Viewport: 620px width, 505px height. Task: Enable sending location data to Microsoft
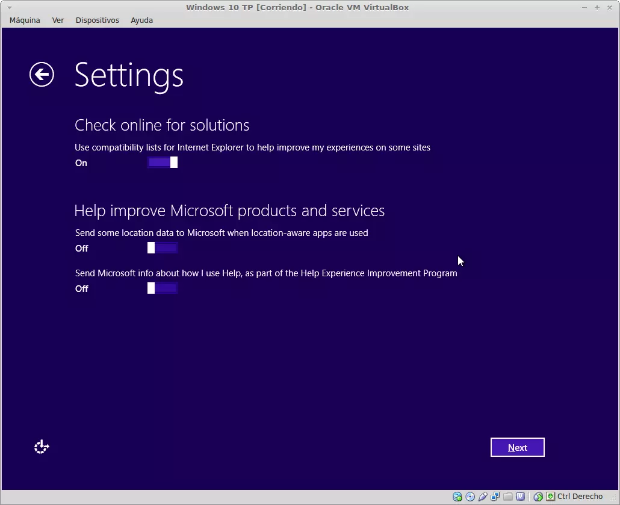(x=163, y=248)
